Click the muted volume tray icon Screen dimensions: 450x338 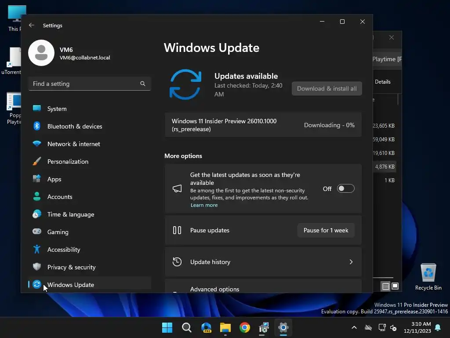393,327
